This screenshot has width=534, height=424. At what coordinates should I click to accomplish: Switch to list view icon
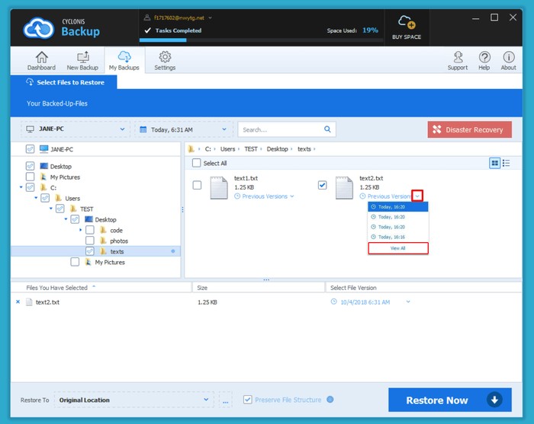[507, 163]
